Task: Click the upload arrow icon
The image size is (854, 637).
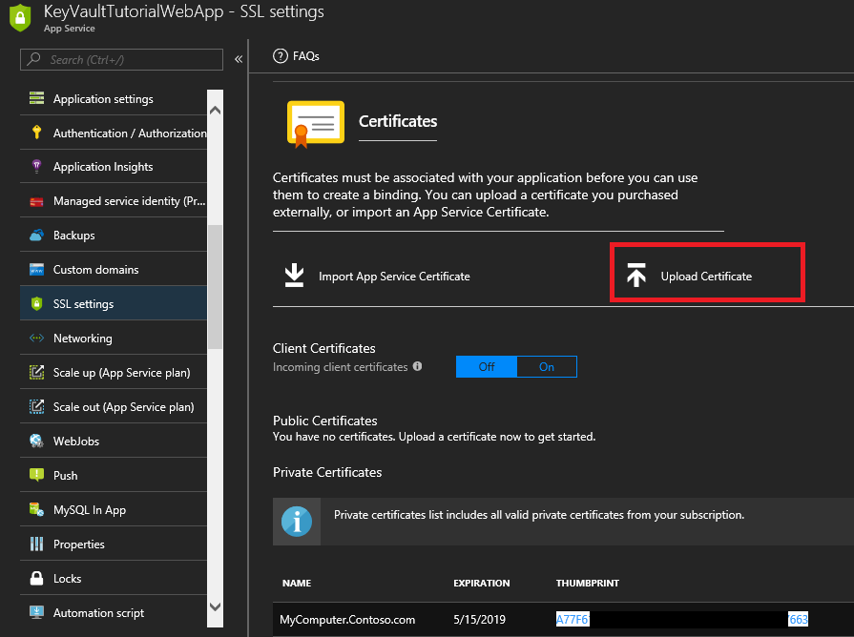Action: [x=636, y=275]
